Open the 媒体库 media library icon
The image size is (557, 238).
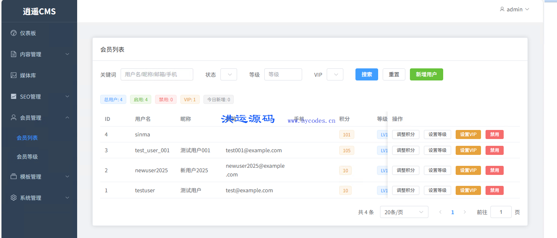click(14, 75)
